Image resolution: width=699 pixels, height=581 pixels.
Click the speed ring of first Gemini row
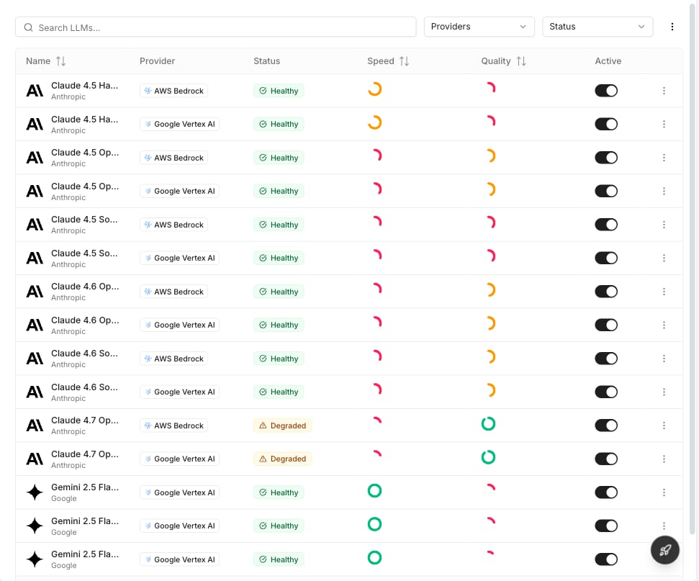pyautogui.click(x=374, y=490)
